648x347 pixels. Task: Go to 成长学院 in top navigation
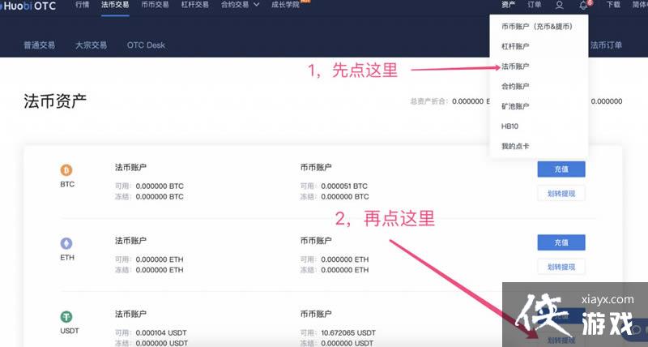coord(284,5)
